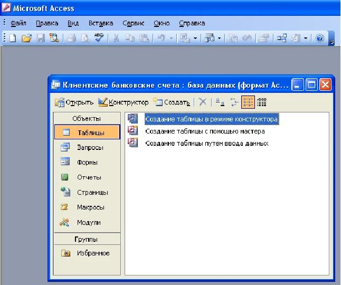
Task: Minimize the Клиентские банковские счета window
Action: point(298,84)
